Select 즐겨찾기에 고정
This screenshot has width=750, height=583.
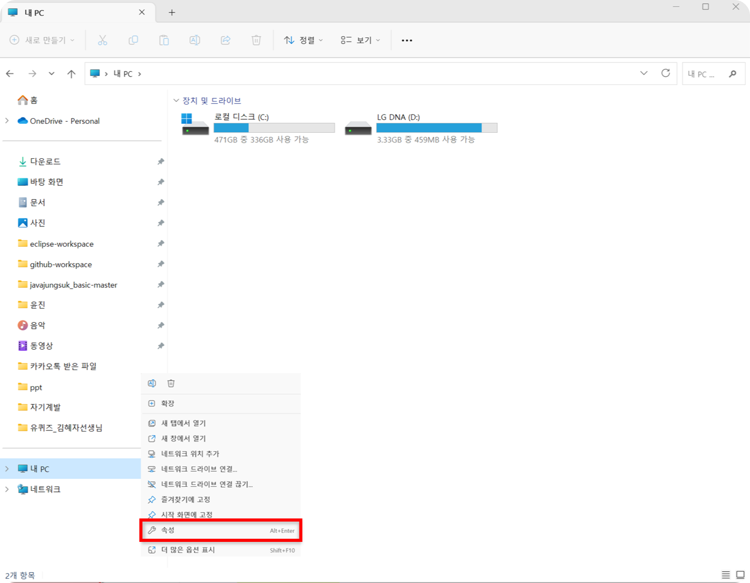[x=221, y=500]
